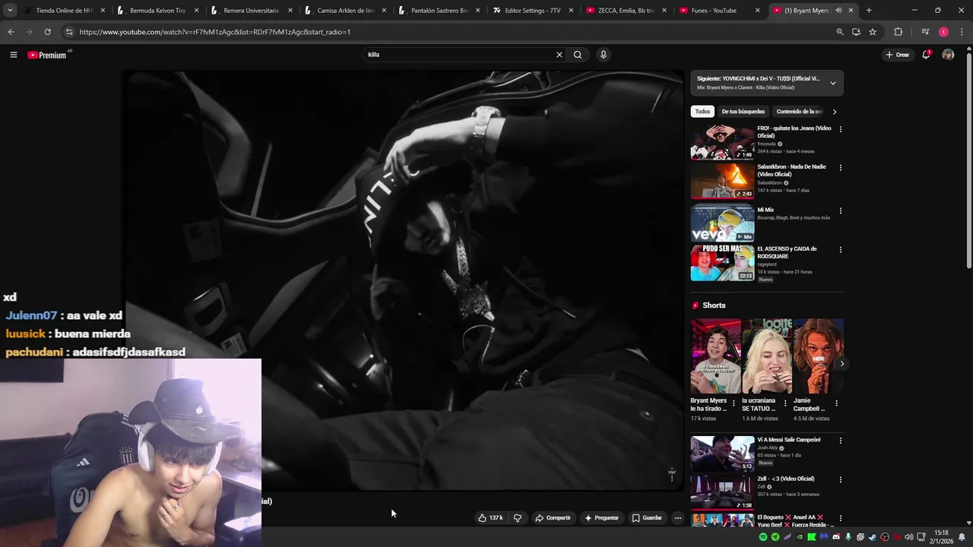Open the FRO! quitate los Jeans thumbnail
973x547 pixels.
pos(722,142)
